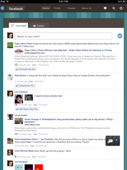The width and height of the screenshot is (127, 170).
Task: Open the Papa John's Pizza Delivery link
Action: tap(68, 50)
